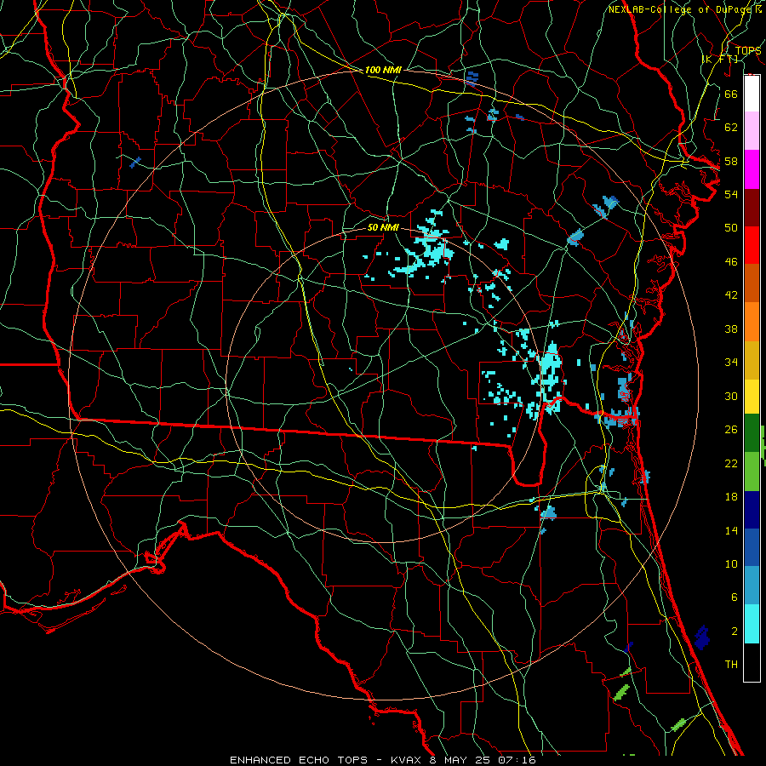The width and height of the screenshot is (766, 766).
Task: Select the yellow legend color block
Action: tap(752, 396)
